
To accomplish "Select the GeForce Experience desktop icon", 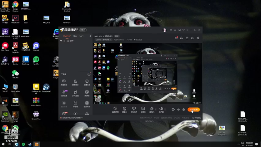I will click(x=5, y=117).
